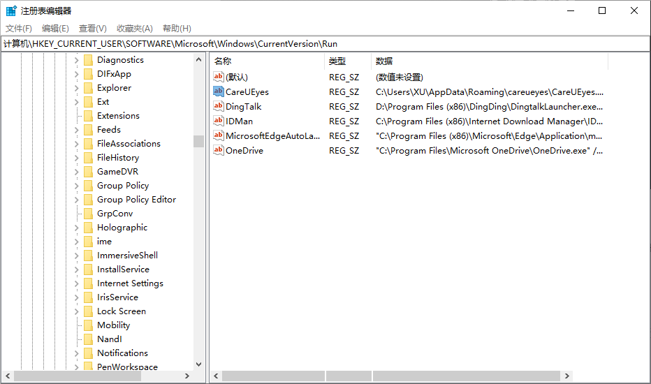Select the IDMan string value icon
The height and width of the screenshot is (384, 651).
point(219,121)
